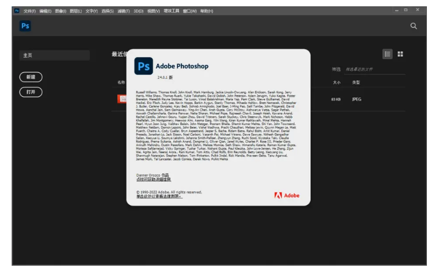Switch to list view icon
The height and width of the screenshot is (271, 447).
tap(387, 54)
